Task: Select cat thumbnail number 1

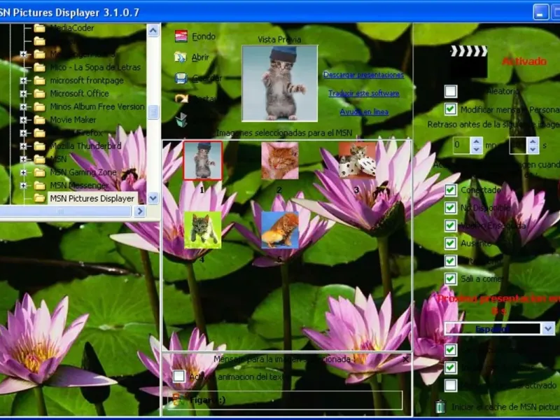Action: [202, 160]
